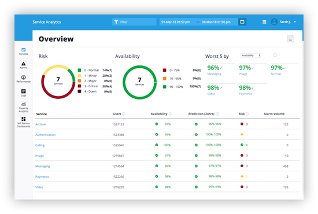Open Self Service Dashboards in sidebar

click(x=24, y=122)
